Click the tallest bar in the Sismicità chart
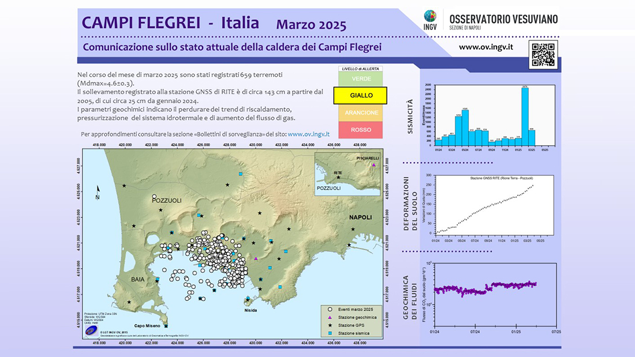635x357 pixels. [525, 117]
